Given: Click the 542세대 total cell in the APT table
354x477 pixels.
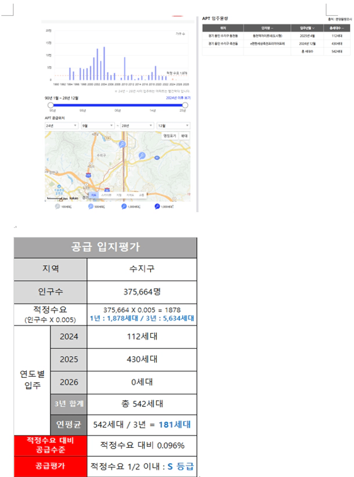Looking at the screenshot, I should 336,51.
